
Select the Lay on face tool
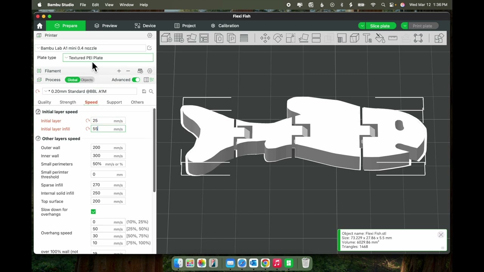click(303, 38)
